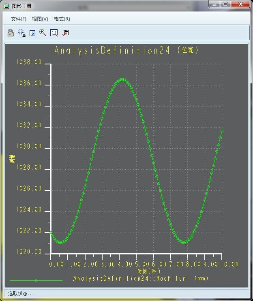Minimize the 图形工具 window
The image size is (253, 301).
[x=214, y=4]
